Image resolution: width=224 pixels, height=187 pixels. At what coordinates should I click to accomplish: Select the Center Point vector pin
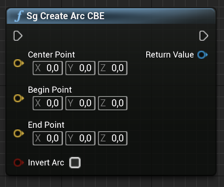pyautogui.click(x=18, y=63)
